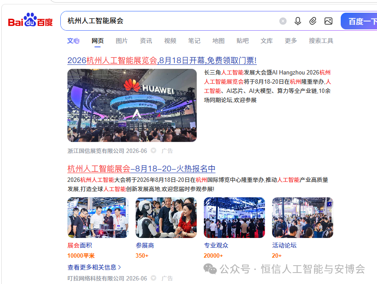This screenshot has height=284, width=377.
Task: Open the 专业观众 exhibition hall thumbnail
Action: (234, 217)
